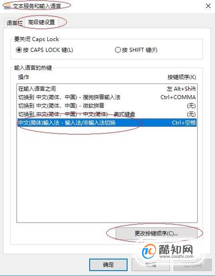
Task: Select 在输入语言之间 hotkey entry
Action: pos(107,89)
